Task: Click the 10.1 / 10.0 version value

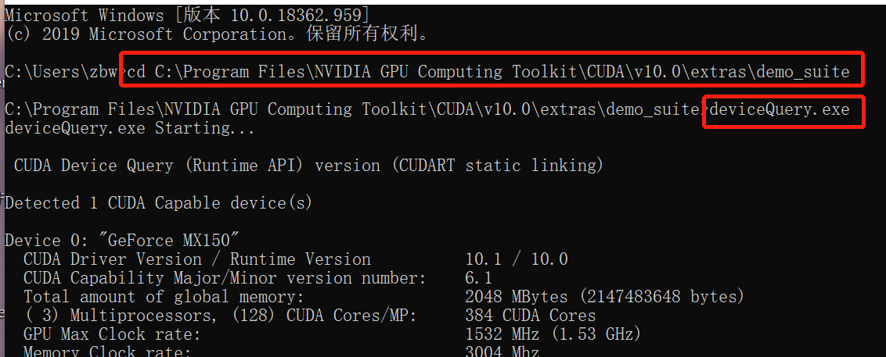Action: point(517,259)
